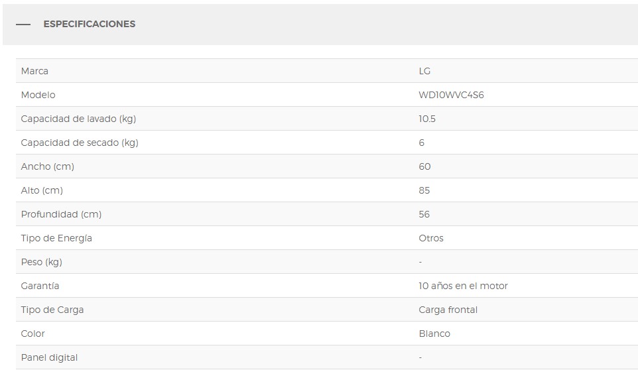The width and height of the screenshot is (638, 370).
Task: Collapse the Especificaciones section via the dash icon
Action: coord(23,25)
